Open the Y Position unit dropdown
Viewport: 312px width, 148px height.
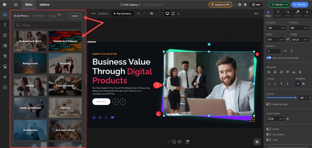(306, 28)
